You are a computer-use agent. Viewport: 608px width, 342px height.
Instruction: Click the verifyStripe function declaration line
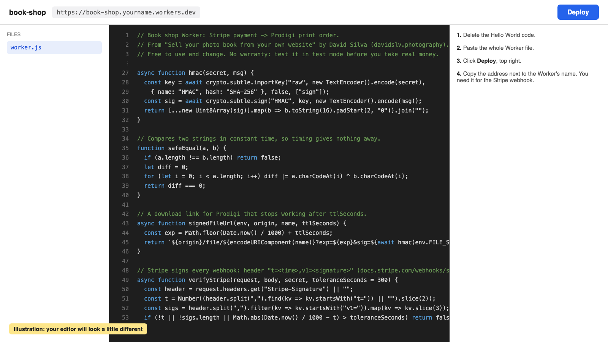coord(268,280)
